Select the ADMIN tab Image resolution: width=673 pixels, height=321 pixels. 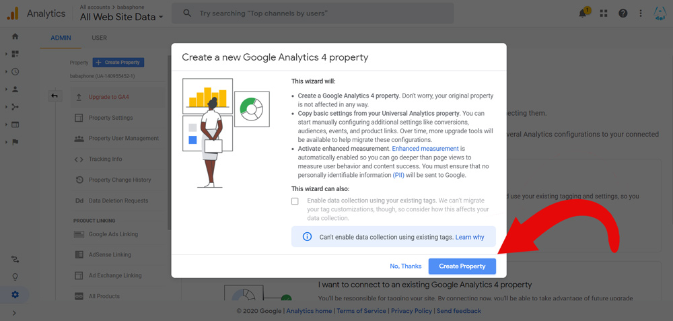coord(61,38)
